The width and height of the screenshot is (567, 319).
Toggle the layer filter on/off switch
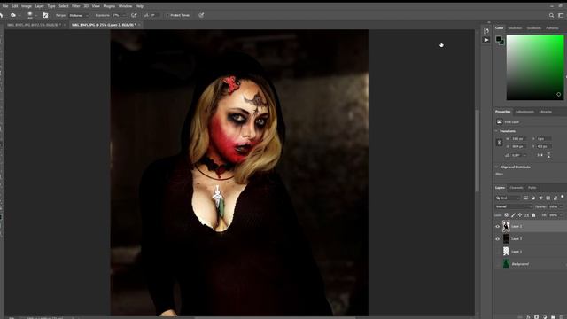[563, 197]
